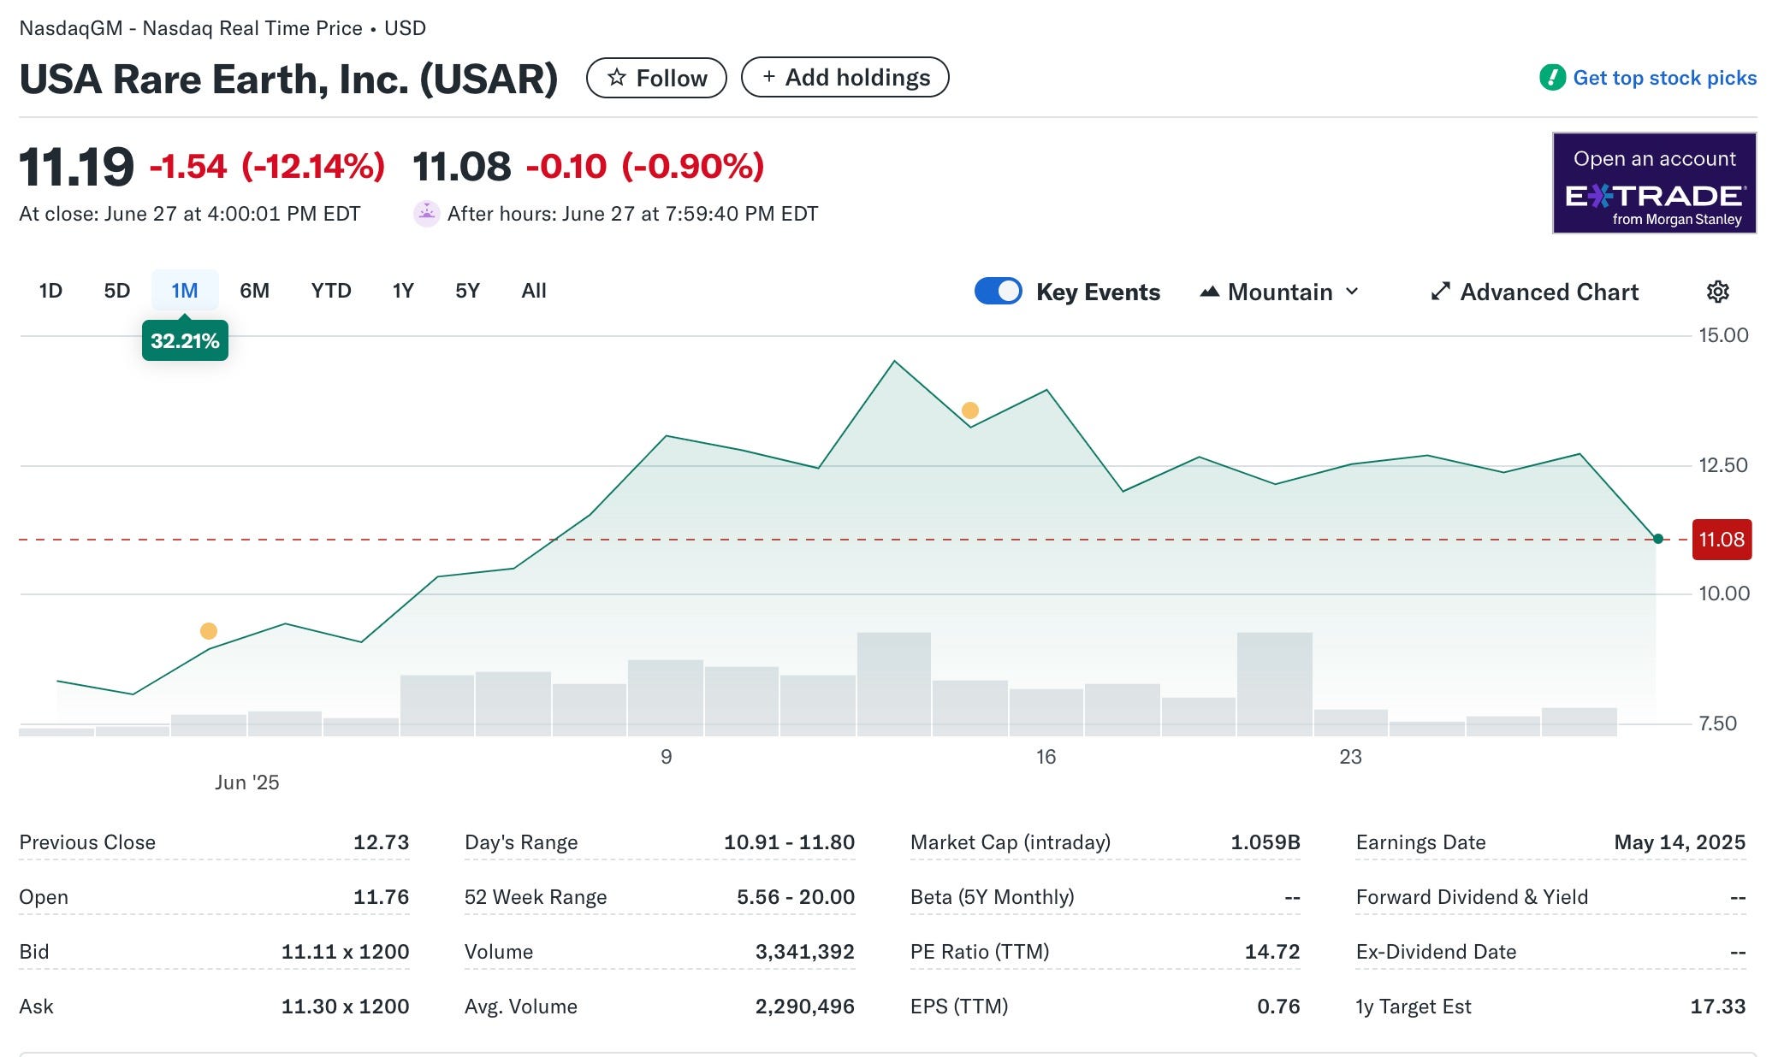Screen dimensions: 1790x1057
Task: Click the Volume value 3,341,392
Action: (x=804, y=952)
